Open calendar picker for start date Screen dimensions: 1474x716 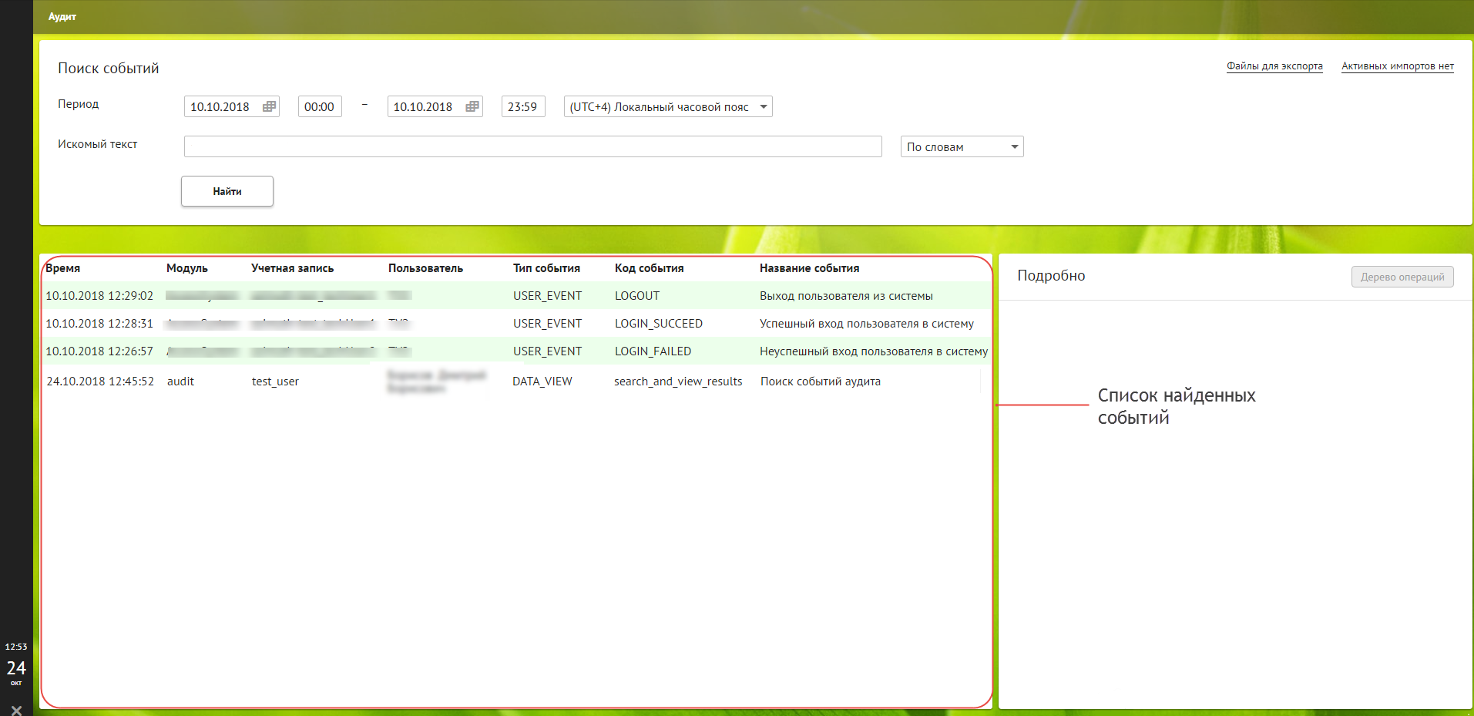pyautogui.click(x=269, y=106)
